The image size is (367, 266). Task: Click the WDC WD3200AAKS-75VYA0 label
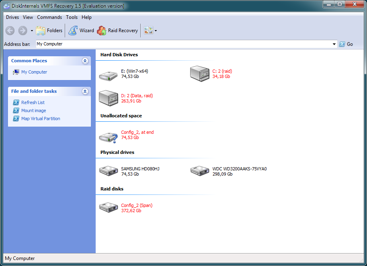pos(240,169)
